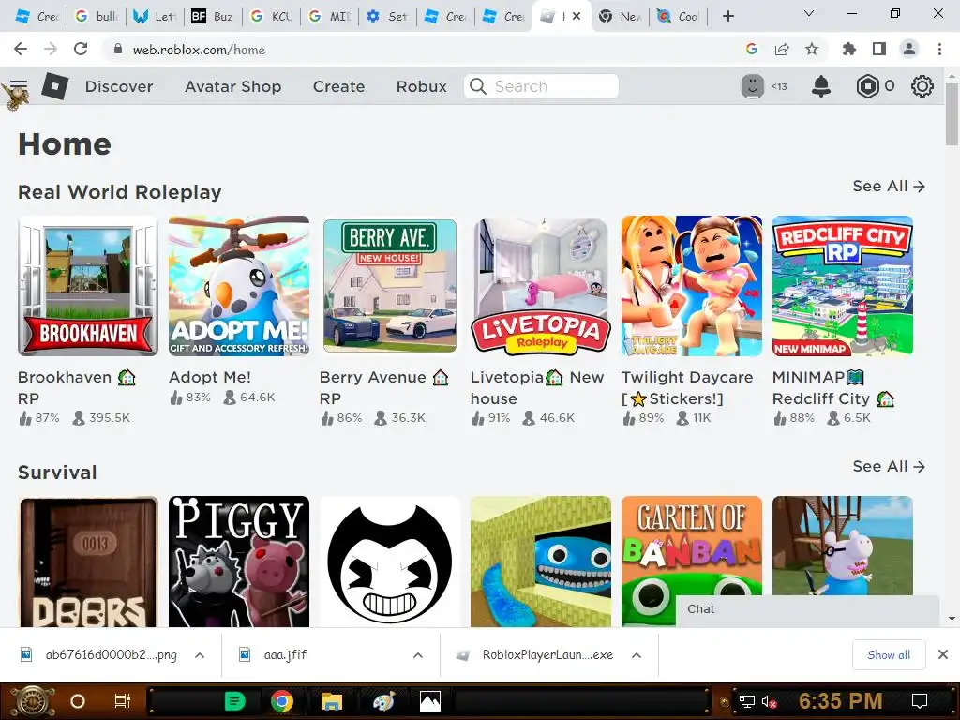
Task: Open a new browser tab
Action: click(727, 16)
